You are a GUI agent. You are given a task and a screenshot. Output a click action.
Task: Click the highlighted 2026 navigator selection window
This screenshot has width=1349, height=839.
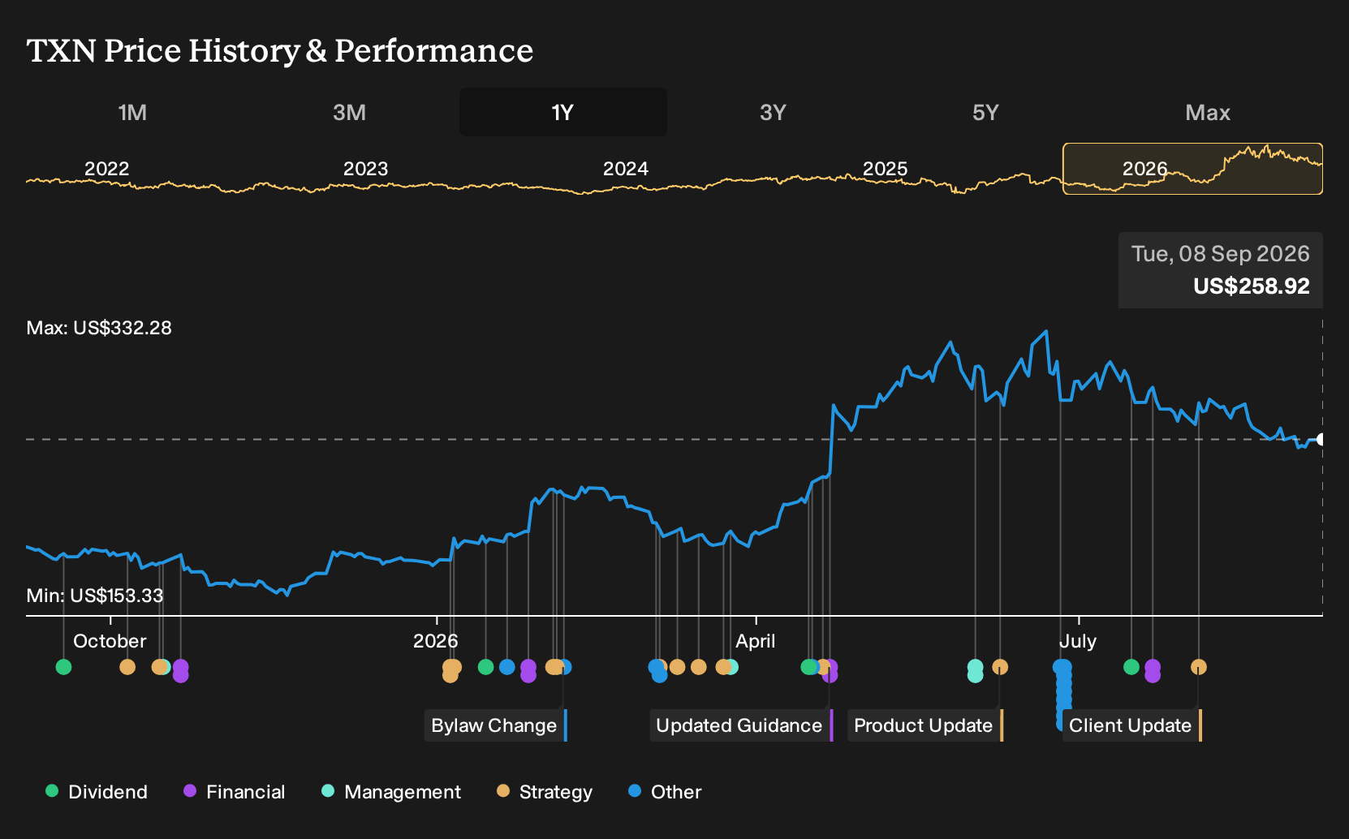pyautogui.click(x=1192, y=169)
